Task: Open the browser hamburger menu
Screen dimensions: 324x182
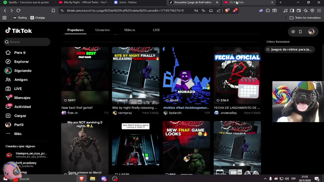Action: pos(319,11)
